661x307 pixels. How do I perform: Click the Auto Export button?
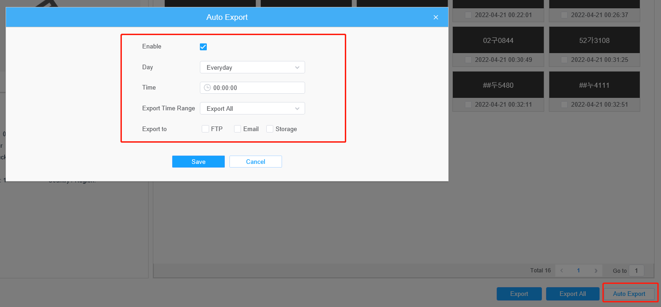click(x=629, y=294)
